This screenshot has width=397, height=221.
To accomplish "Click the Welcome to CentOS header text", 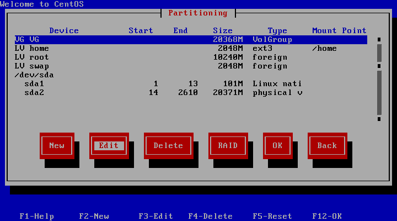I will pos(42,4).
